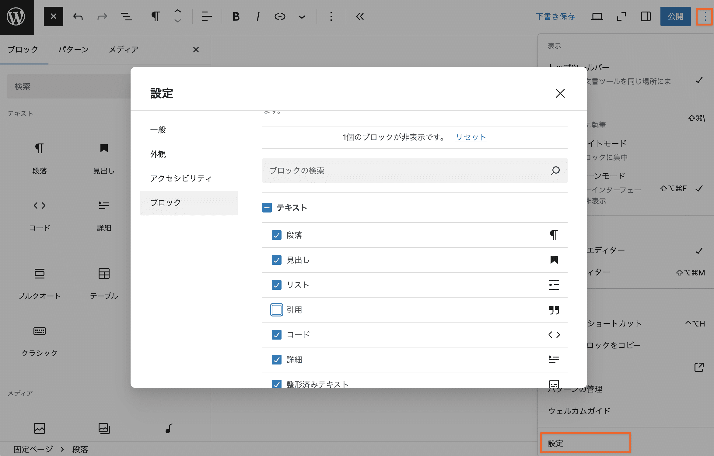Close the block inserter toggle button

pos(53,16)
